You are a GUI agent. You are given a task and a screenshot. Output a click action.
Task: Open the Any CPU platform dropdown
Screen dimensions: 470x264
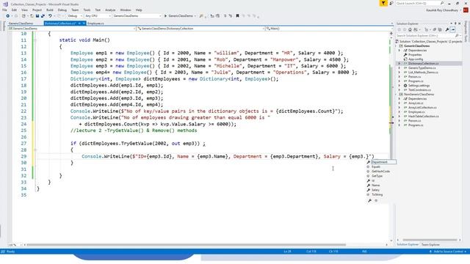coord(98,16)
